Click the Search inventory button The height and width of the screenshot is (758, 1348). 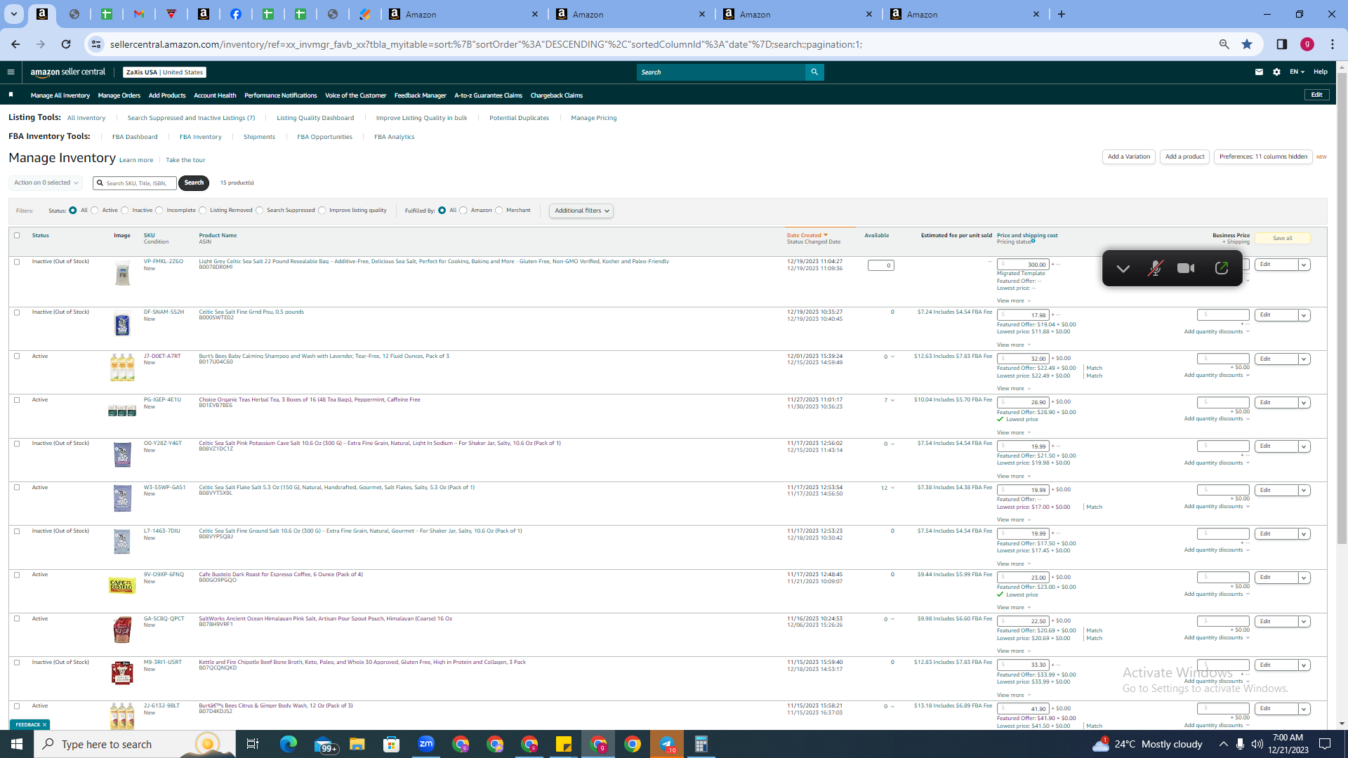pyautogui.click(x=194, y=183)
